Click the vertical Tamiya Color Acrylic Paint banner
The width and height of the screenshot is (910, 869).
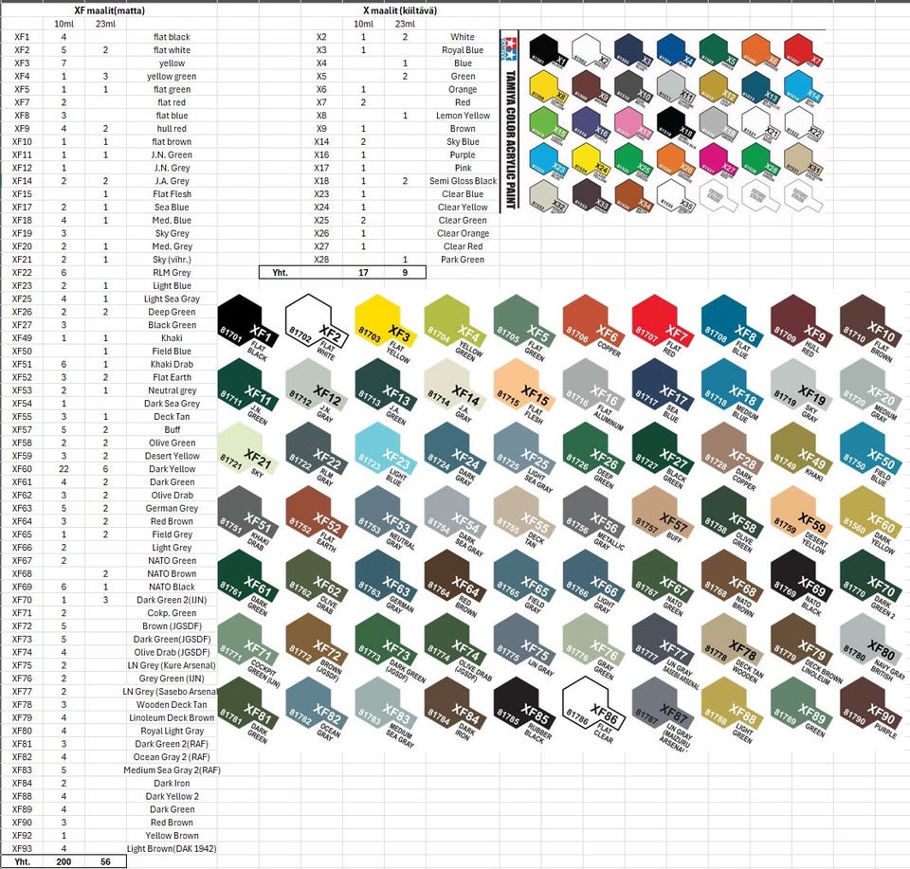pos(510,120)
